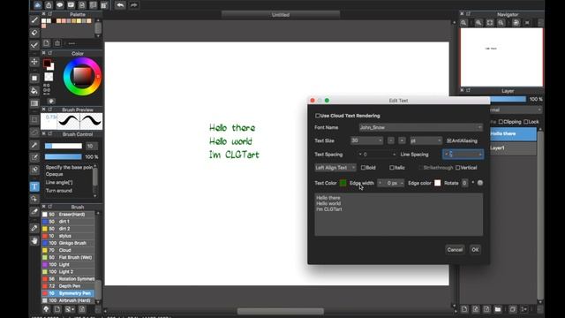Click the Undo arrow in the top toolbar
Viewport: 565px width, 318px height.
[120, 5]
